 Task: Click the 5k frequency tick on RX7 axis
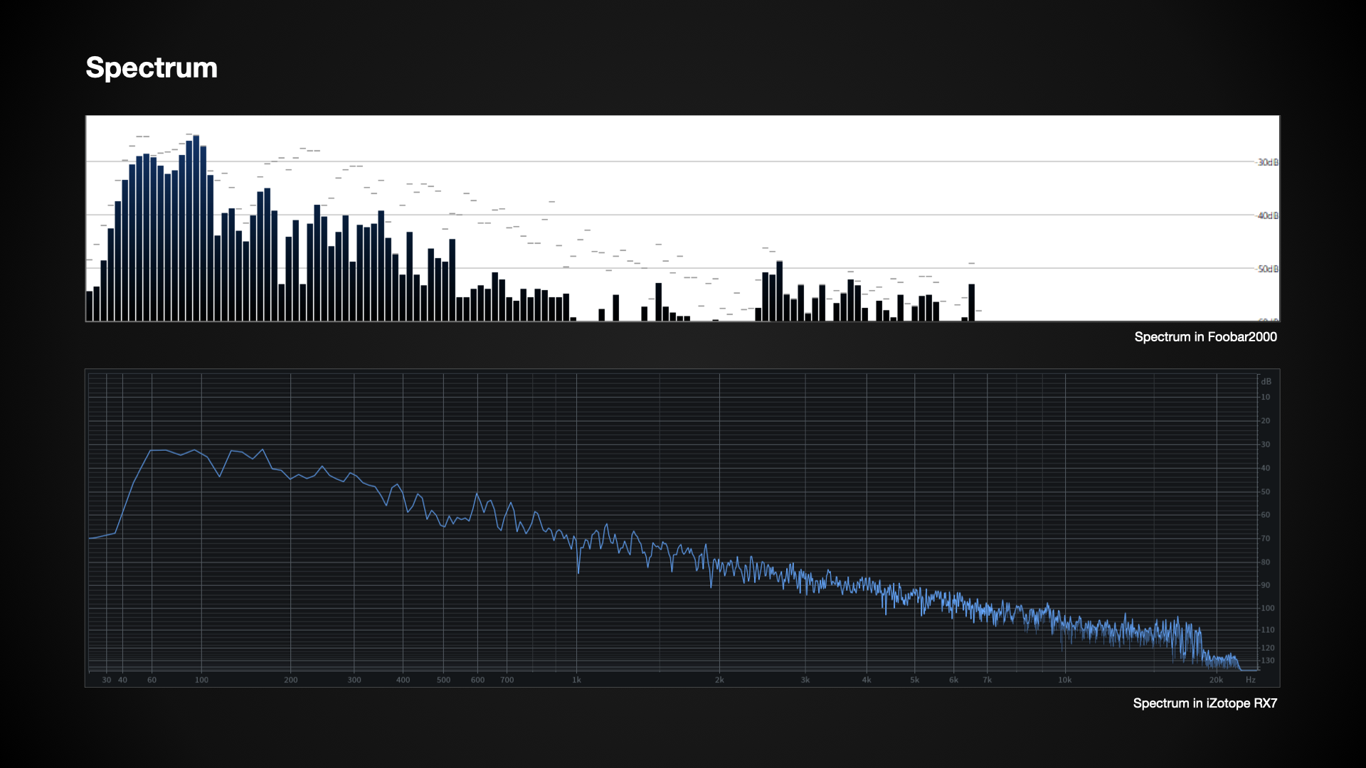pyautogui.click(x=914, y=680)
